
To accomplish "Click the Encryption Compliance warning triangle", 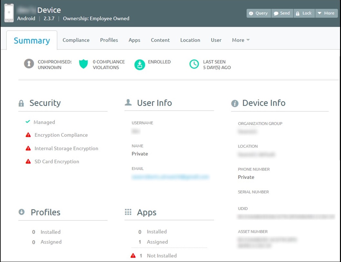I will click(28, 135).
